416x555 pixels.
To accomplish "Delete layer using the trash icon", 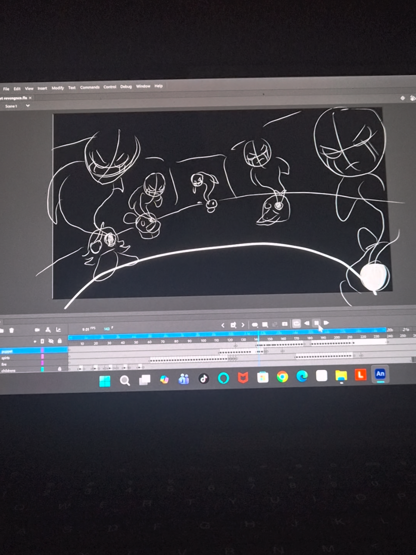I will [12, 330].
